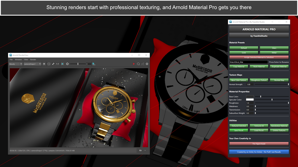Image resolution: width=298 pixels, height=167 pixels.
Task: Close the Arnold Material Pro window
Action: tap(286, 22)
